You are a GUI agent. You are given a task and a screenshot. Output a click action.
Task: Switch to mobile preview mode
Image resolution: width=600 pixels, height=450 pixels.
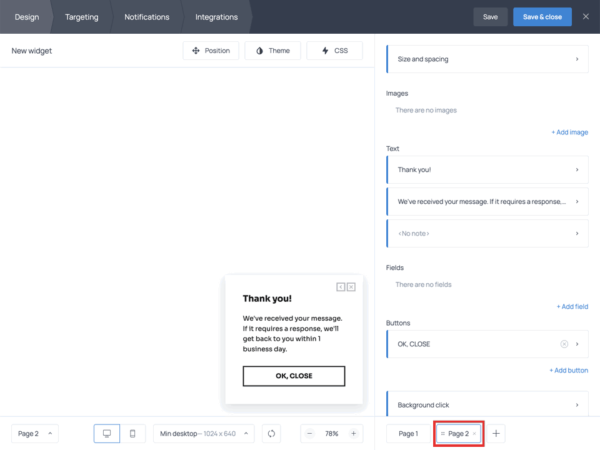(x=132, y=434)
